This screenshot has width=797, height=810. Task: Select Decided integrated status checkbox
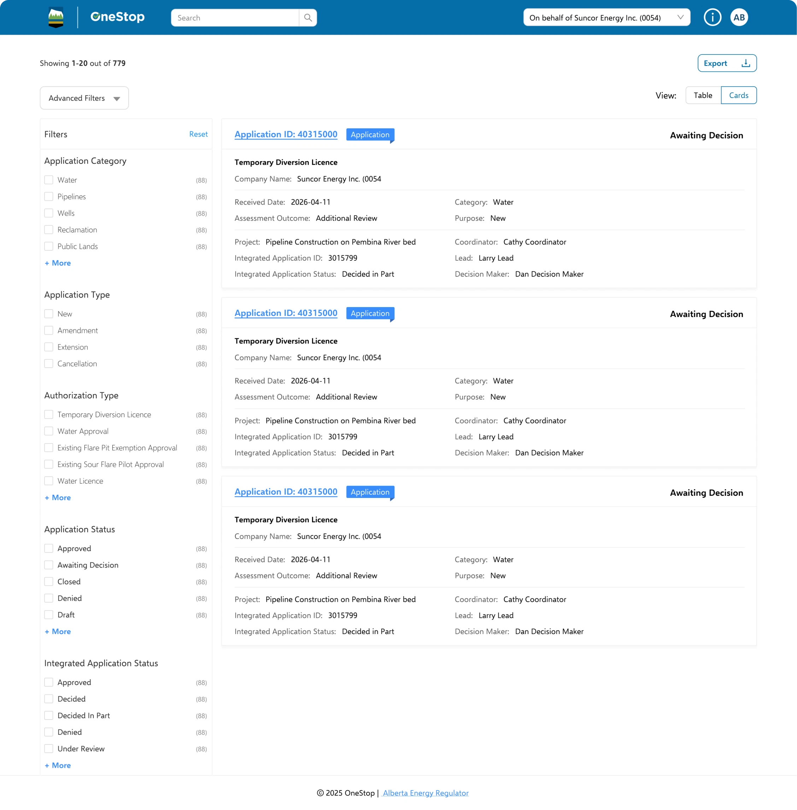click(x=49, y=699)
